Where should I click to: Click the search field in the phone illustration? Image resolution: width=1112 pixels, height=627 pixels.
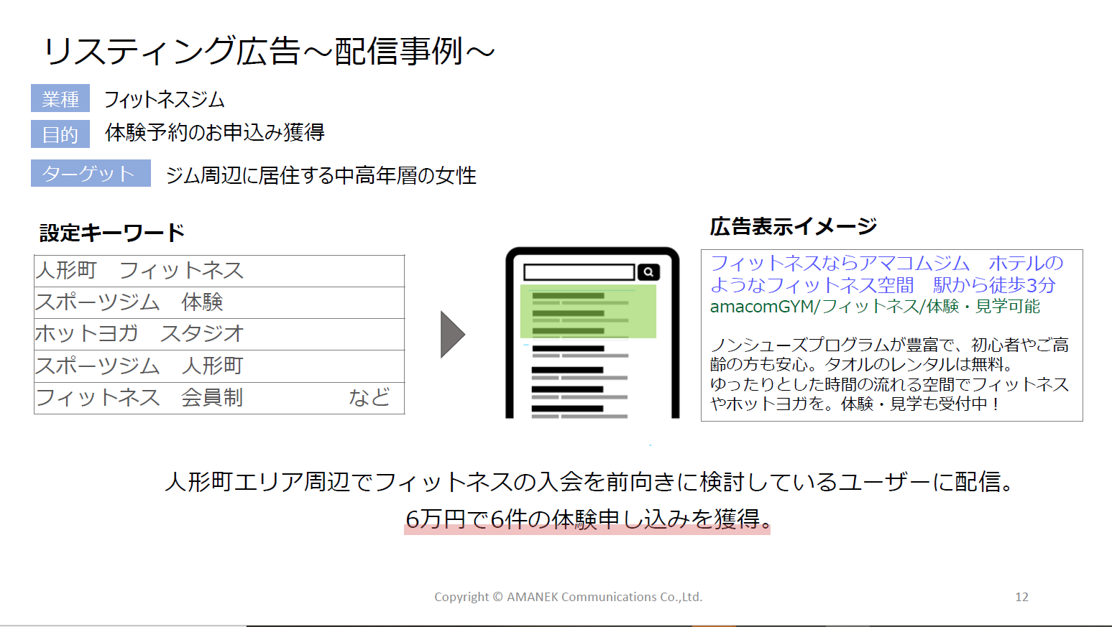pyautogui.click(x=579, y=272)
